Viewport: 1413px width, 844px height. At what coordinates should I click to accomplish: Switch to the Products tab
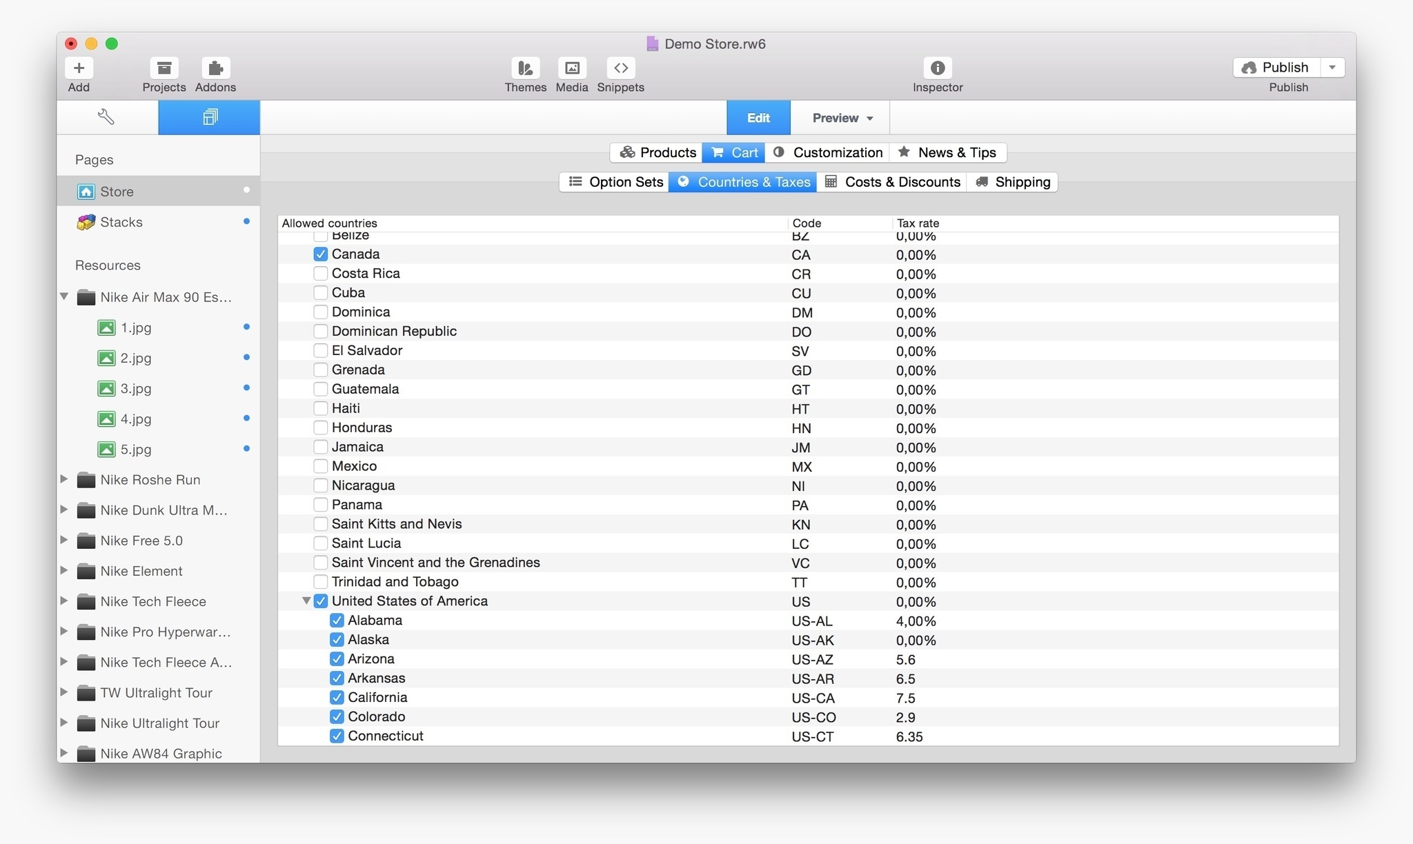(656, 152)
